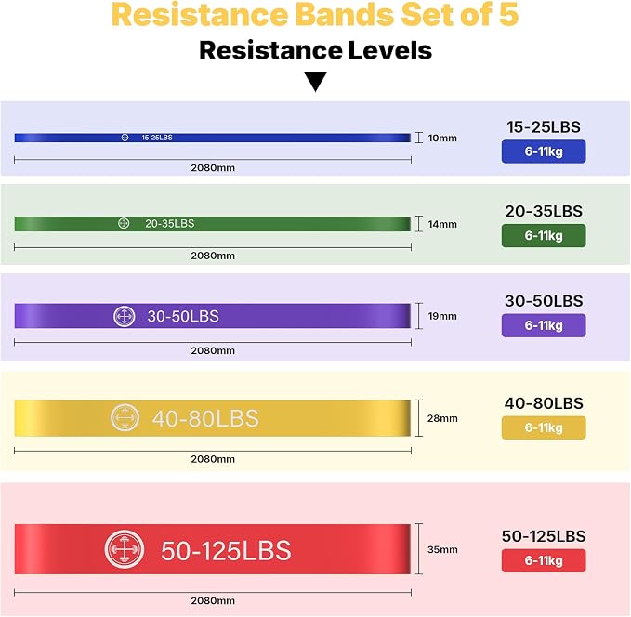631x617 pixels.
Task: Select the purple 6-11kg badge
Action: pos(544,325)
